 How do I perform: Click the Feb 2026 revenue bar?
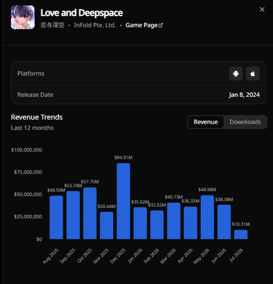(x=157, y=225)
